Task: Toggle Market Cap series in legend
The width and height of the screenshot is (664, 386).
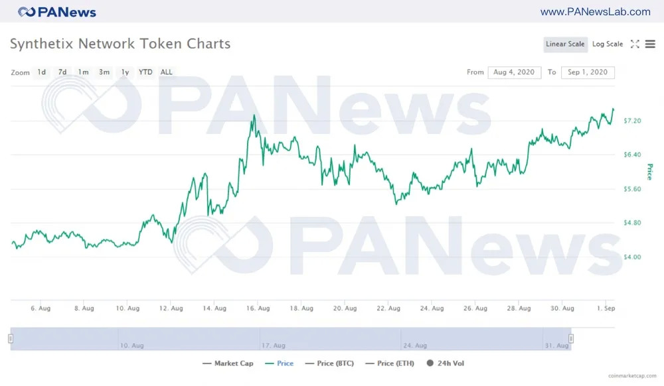Action: [x=228, y=363]
